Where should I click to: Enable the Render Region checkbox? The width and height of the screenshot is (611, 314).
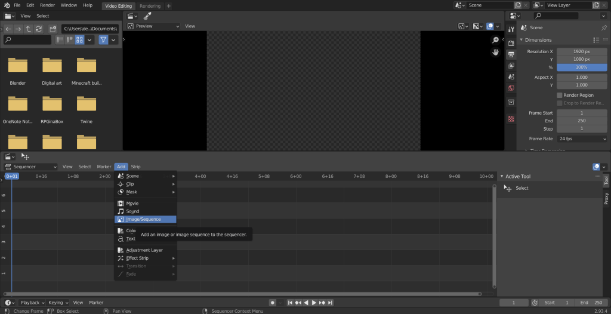tap(560, 95)
